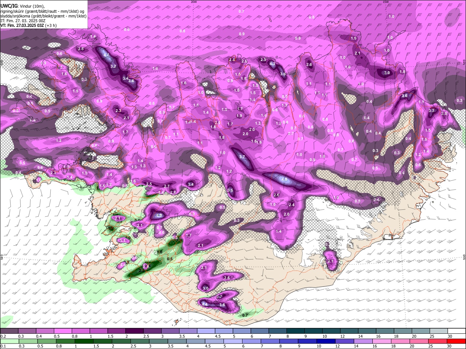
Task: Select the darkest green 1 swatch in rain scale
Action: (x=84, y=341)
